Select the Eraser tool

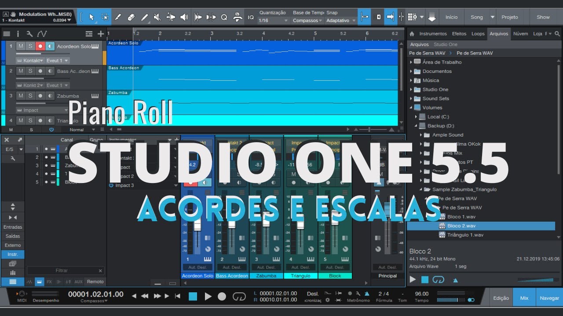(131, 17)
